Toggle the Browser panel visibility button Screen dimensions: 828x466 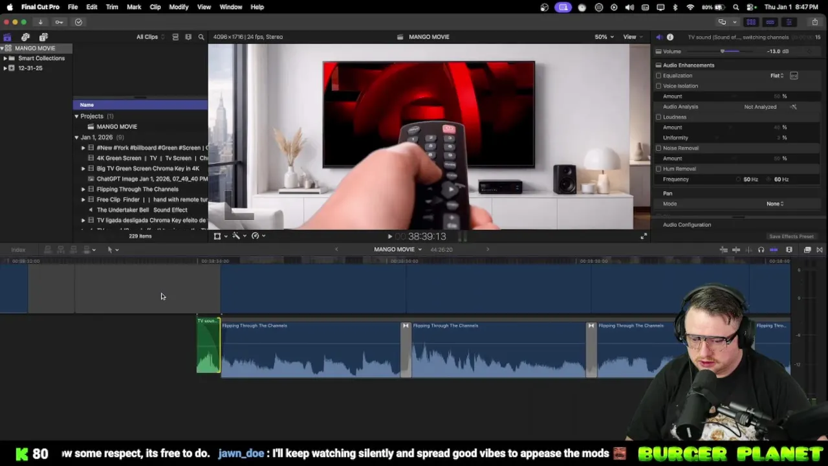(751, 22)
